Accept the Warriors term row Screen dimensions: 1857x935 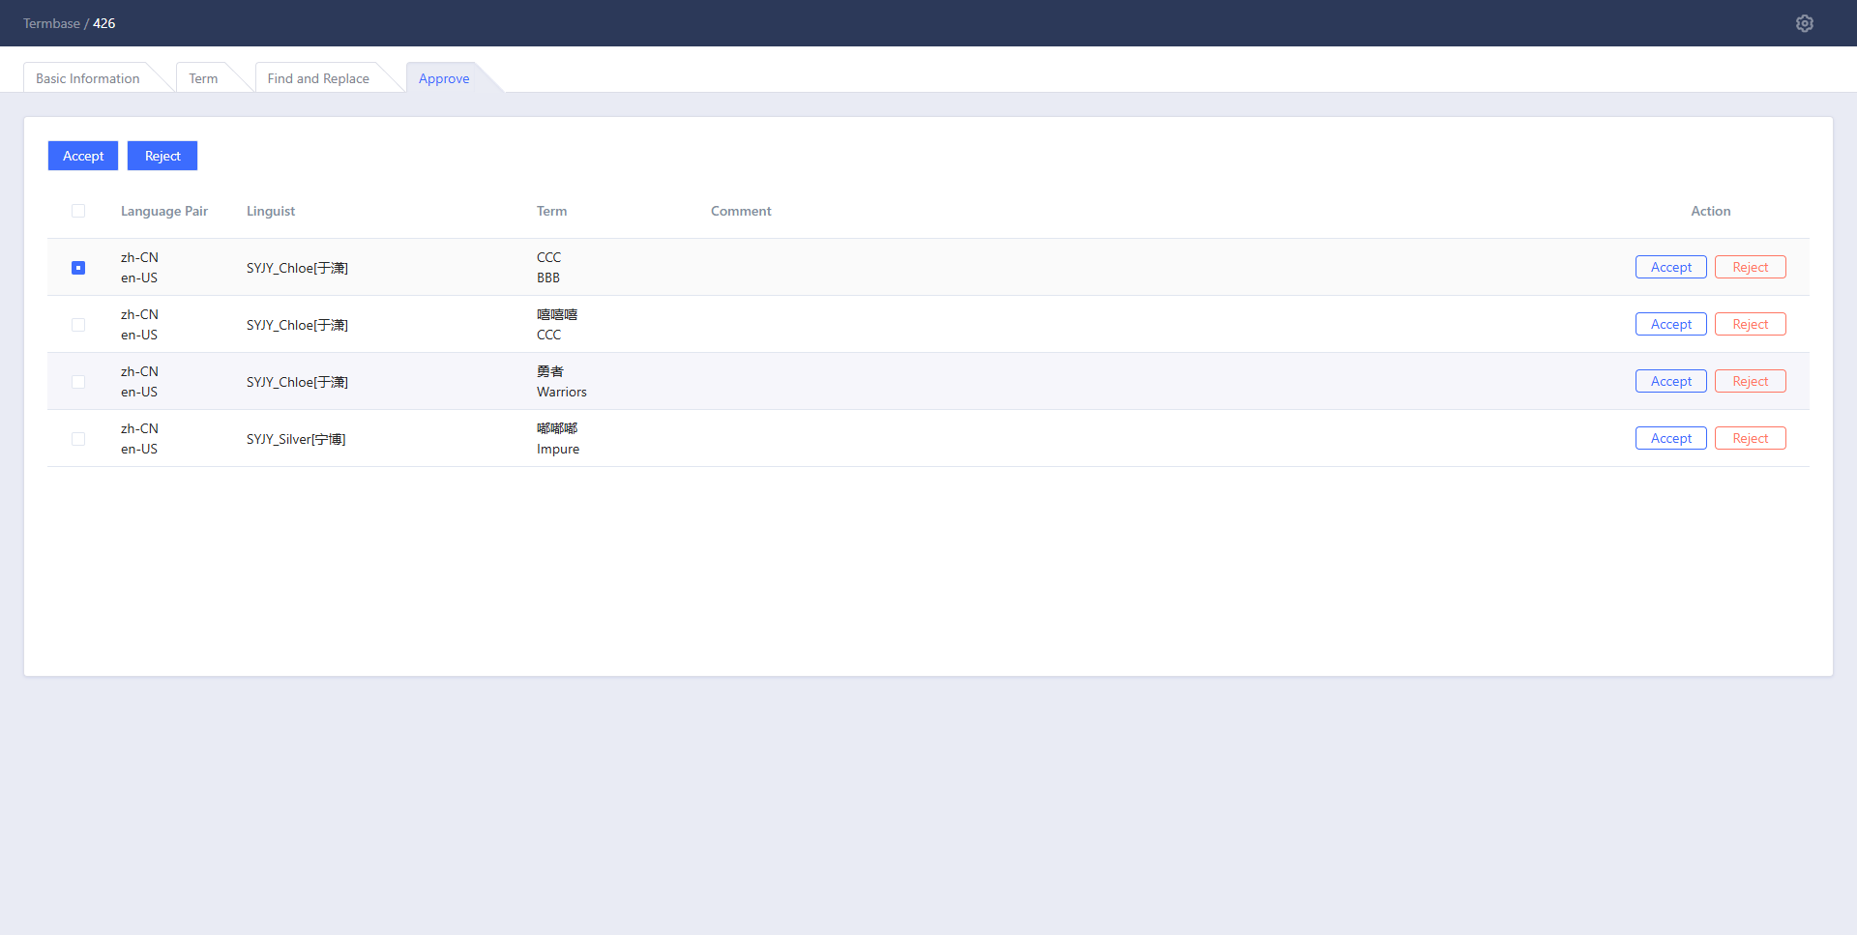point(1671,381)
